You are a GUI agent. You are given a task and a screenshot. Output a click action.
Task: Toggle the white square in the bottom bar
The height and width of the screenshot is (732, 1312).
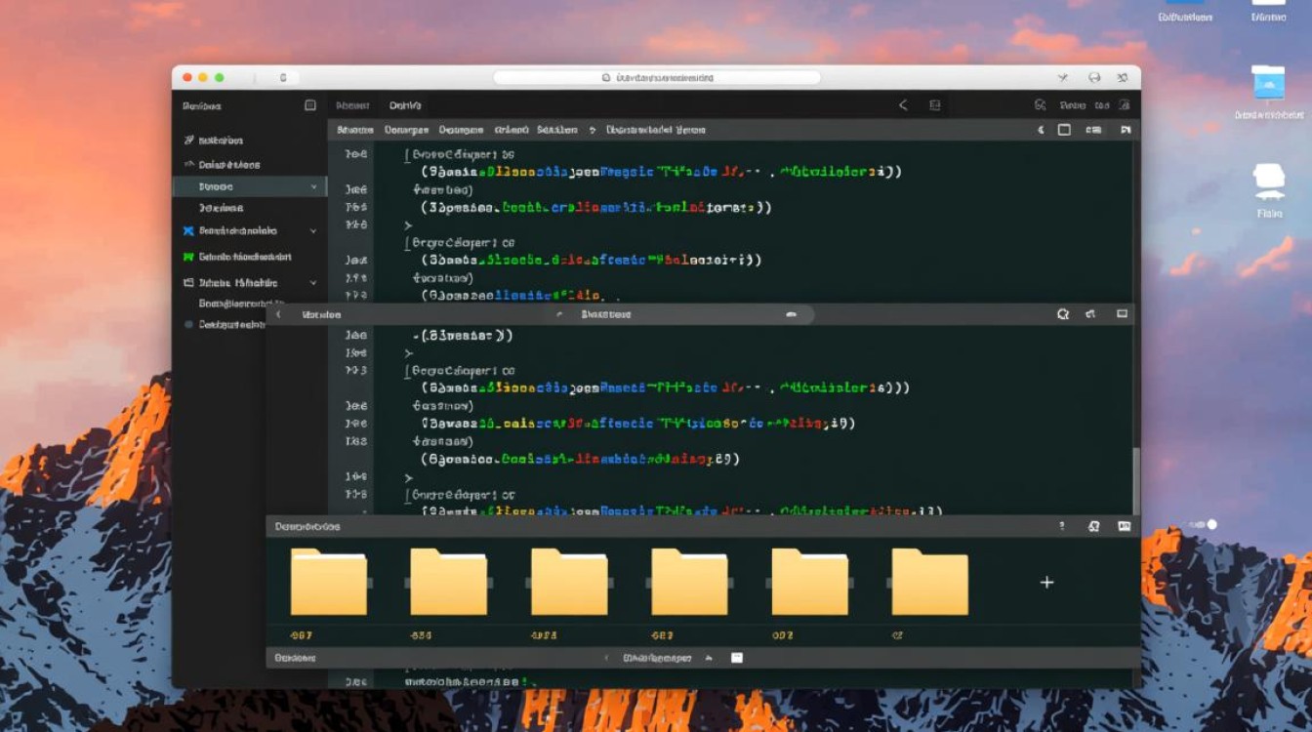(x=737, y=658)
